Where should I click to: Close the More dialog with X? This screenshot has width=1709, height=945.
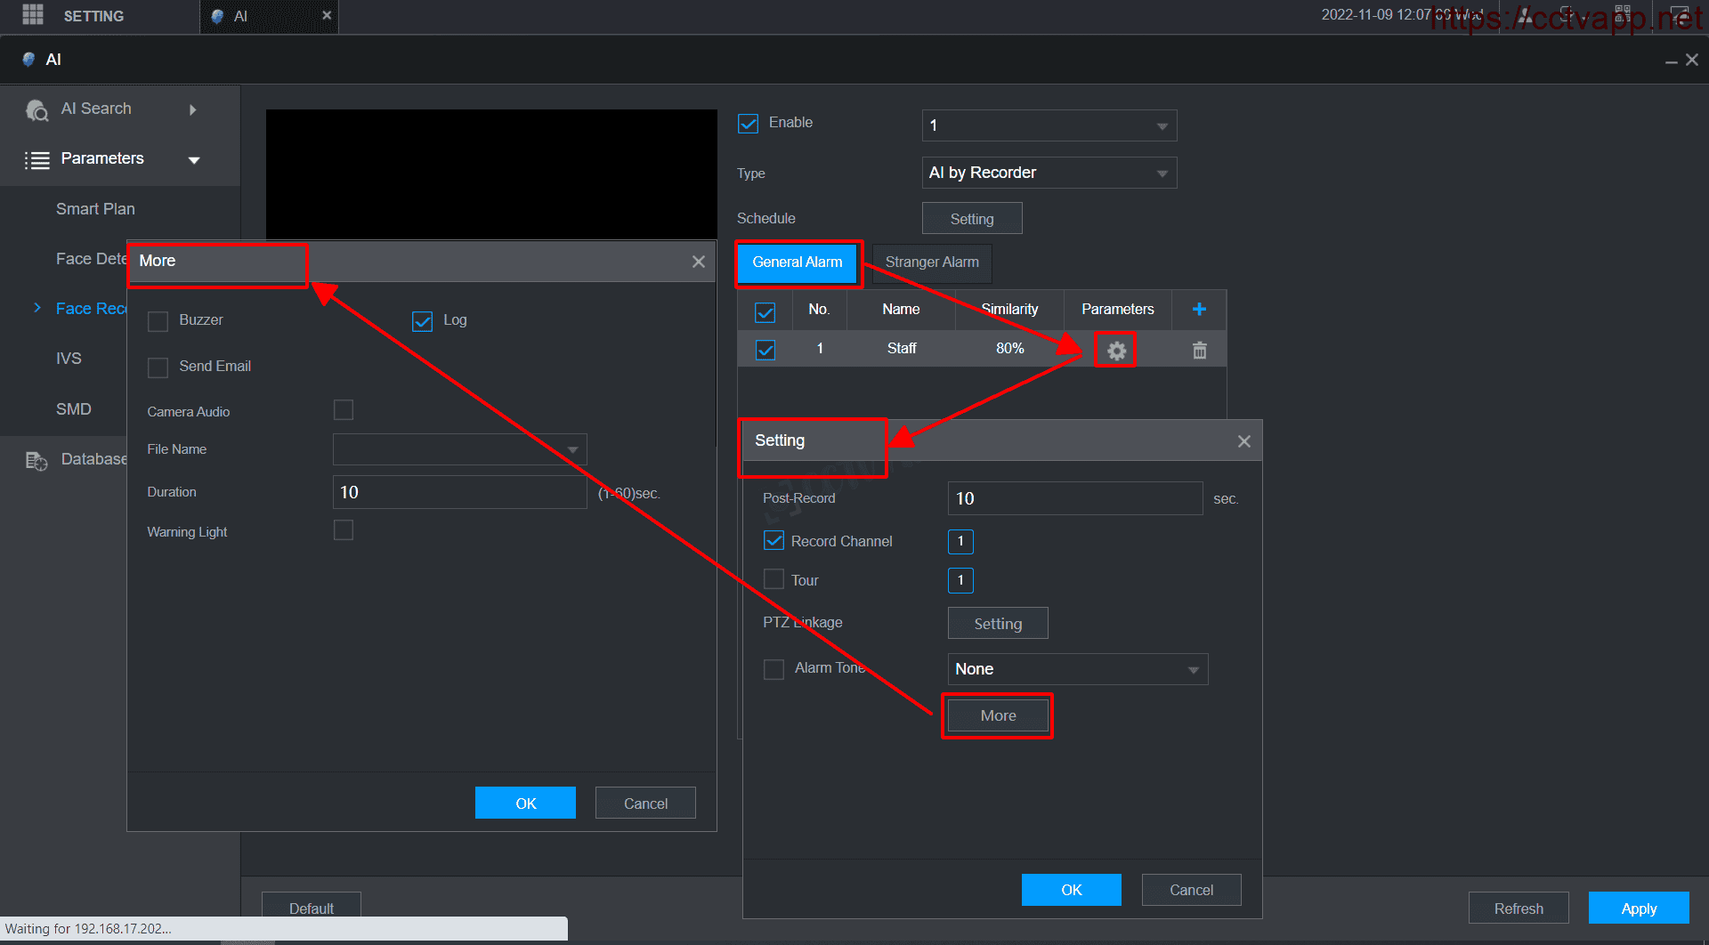click(698, 262)
